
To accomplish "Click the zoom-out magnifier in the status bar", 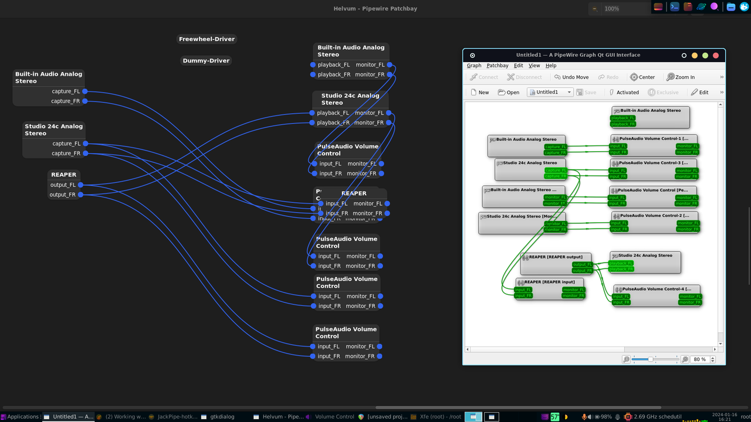I will click(x=627, y=359).
